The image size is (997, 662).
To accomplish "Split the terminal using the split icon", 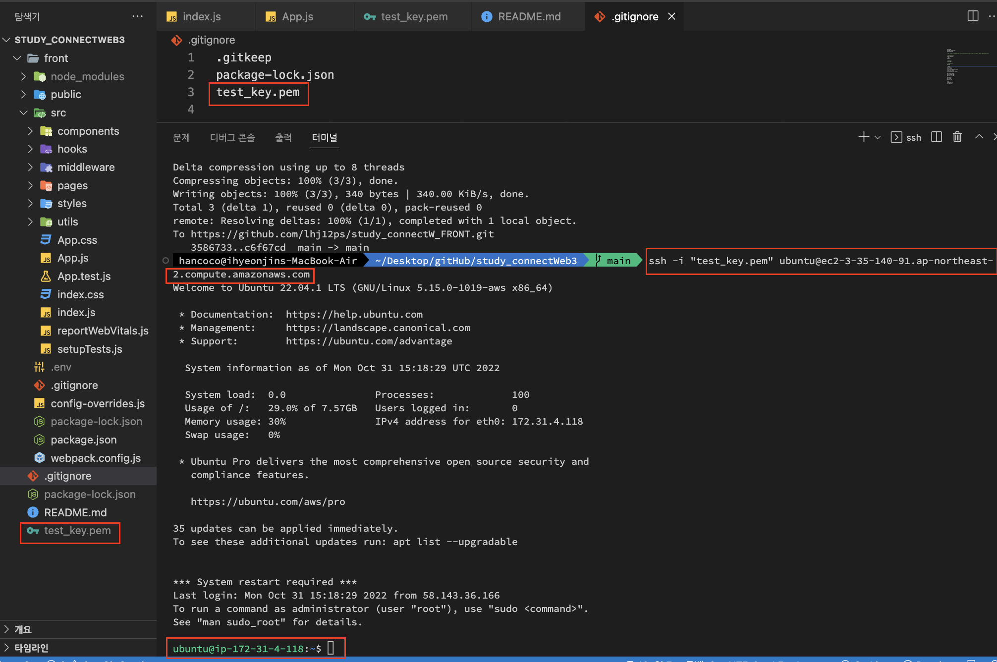I will pyautogui.click(x=936, y=137).
